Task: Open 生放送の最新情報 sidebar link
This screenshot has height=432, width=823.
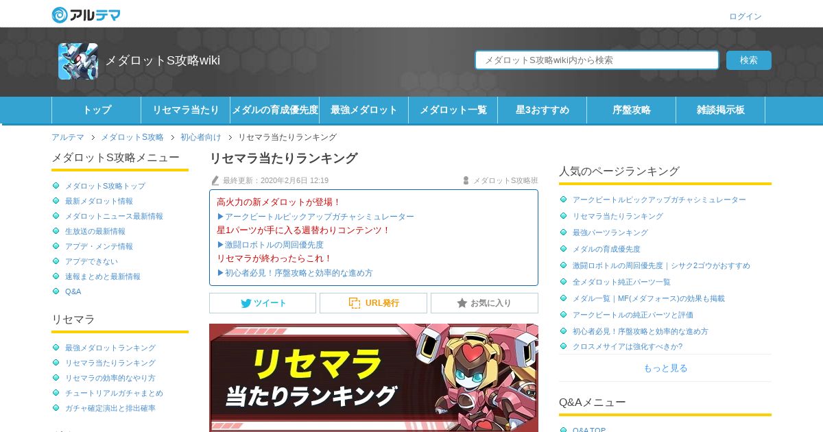Action: [x=95, y=231]
